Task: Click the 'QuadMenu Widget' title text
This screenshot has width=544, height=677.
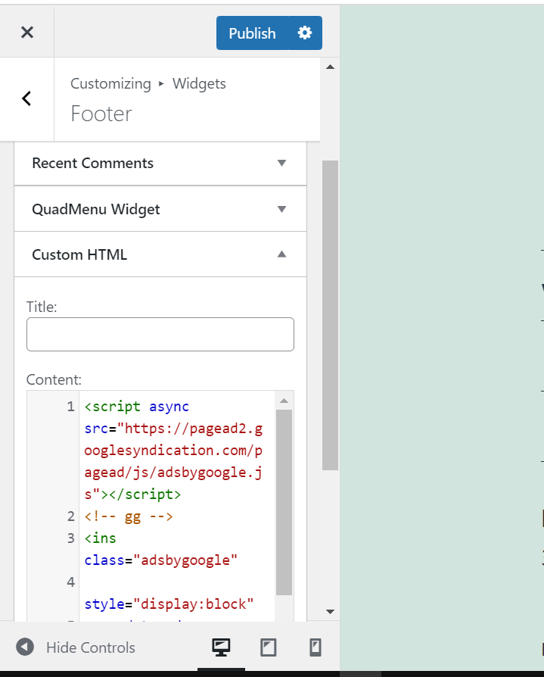Action: click(96, 210)
